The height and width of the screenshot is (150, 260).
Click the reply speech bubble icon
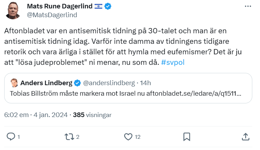coord(11,137)
